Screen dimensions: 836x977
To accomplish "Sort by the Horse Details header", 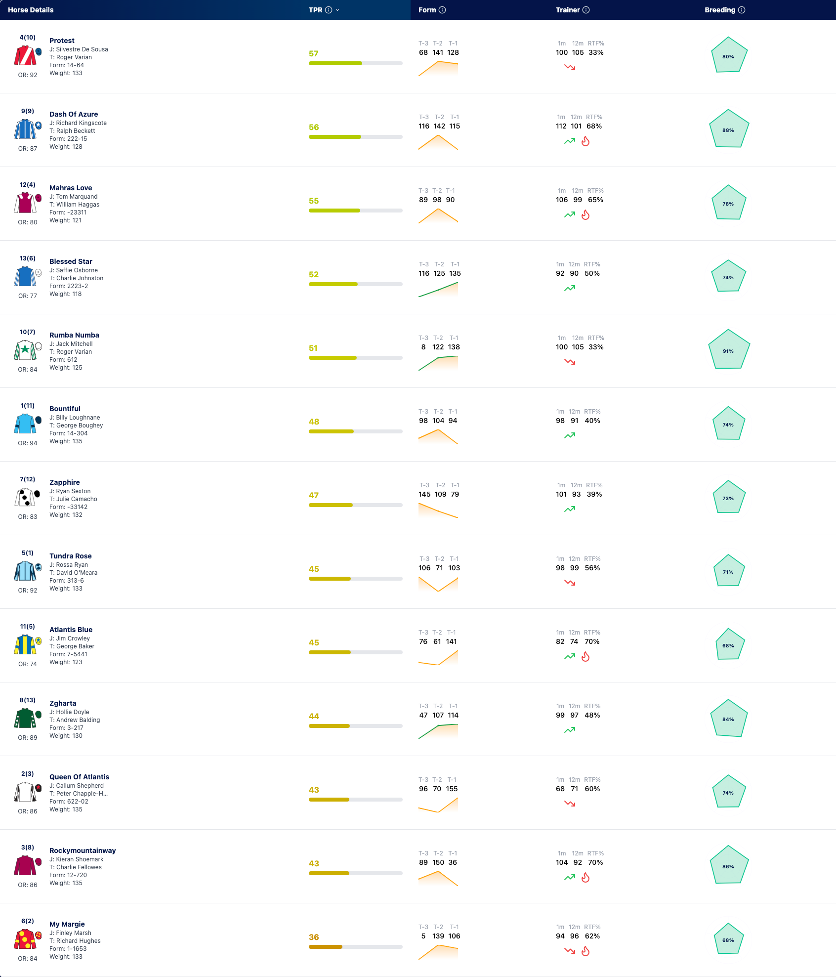I will (x=31, y=10).
